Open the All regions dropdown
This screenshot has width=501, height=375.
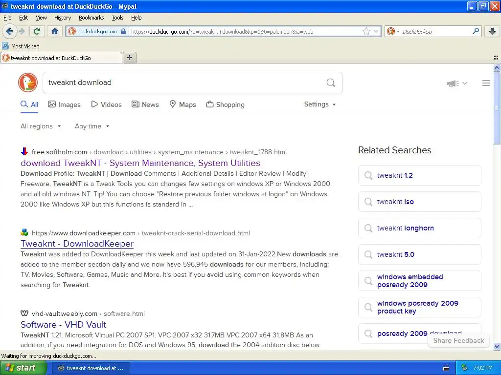[41, 126]
